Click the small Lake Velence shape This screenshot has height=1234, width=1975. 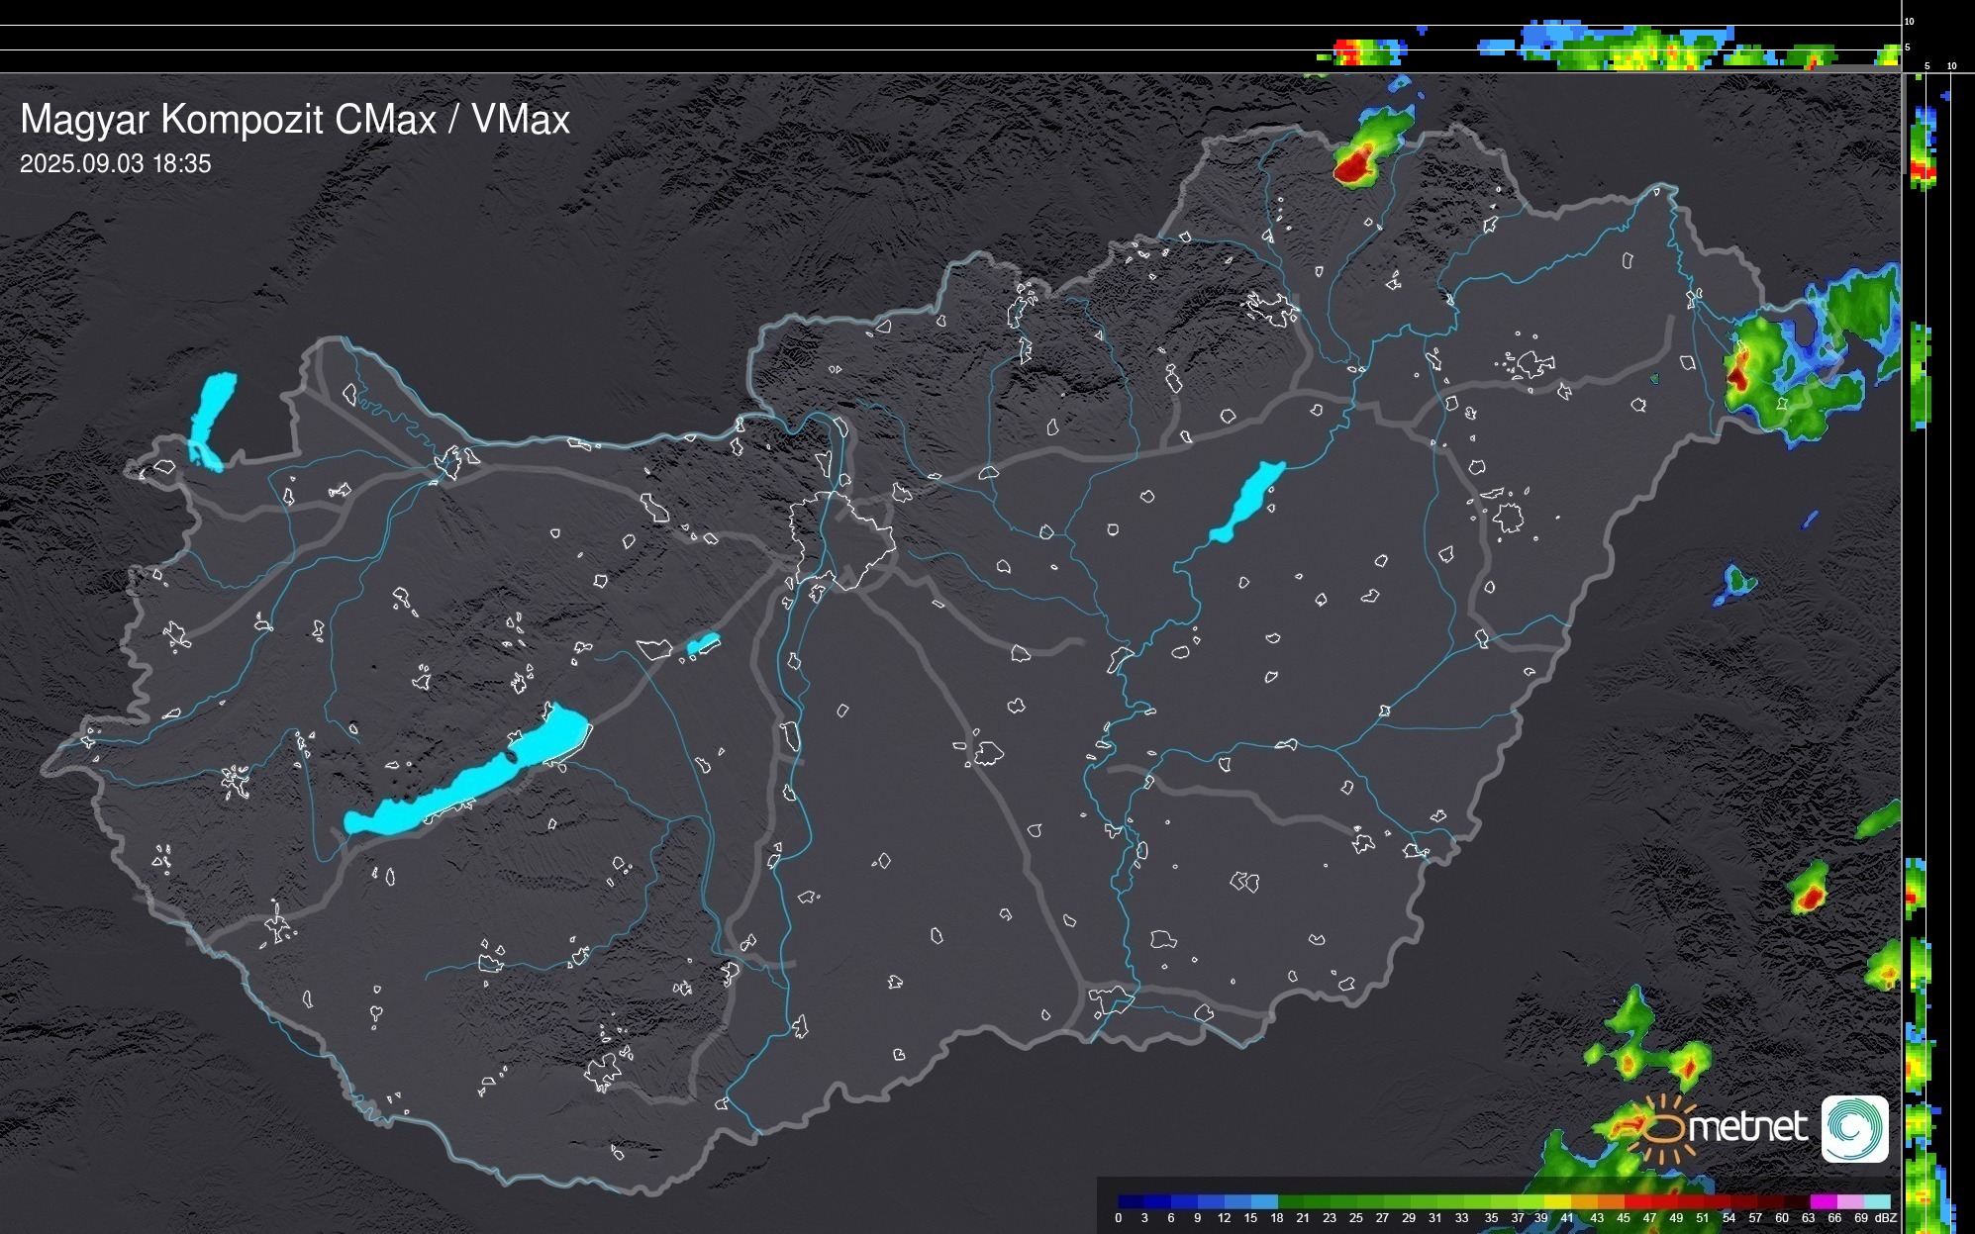tap(703, 644)
